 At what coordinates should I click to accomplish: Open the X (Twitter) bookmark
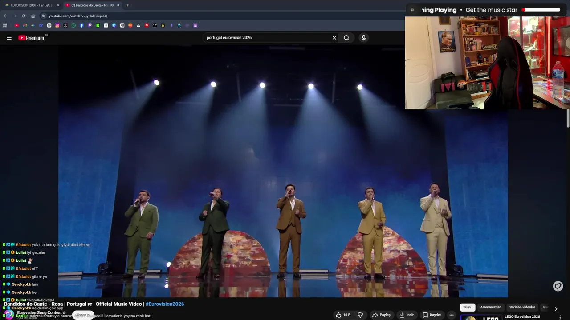tap(65, 25)
